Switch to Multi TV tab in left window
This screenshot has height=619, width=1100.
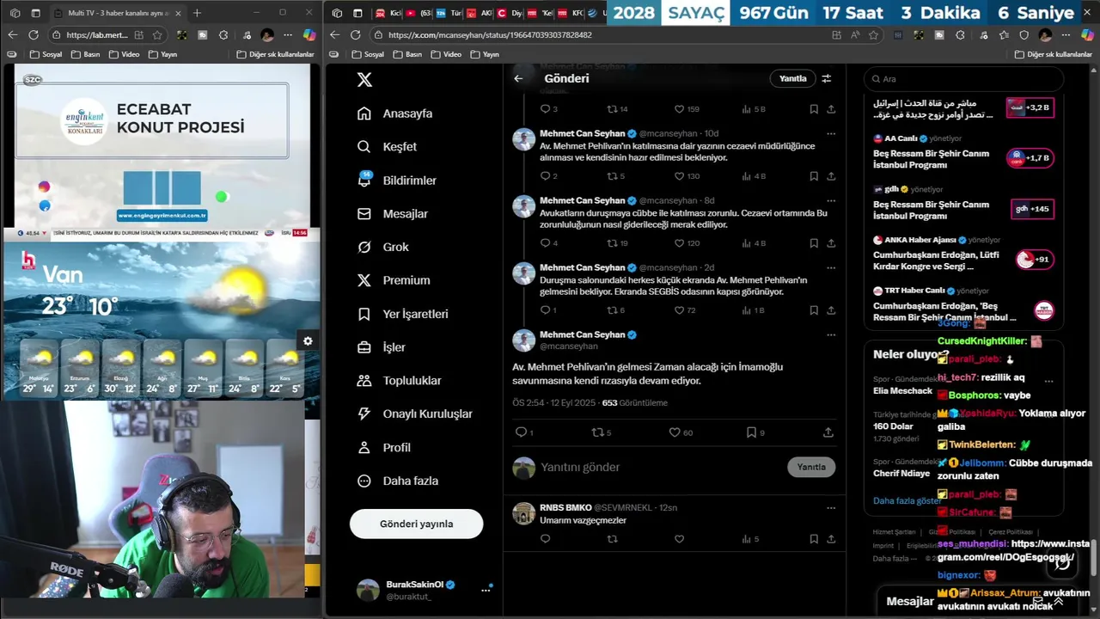point(119,13)
